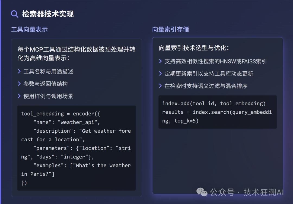Image resolution: width=293 pixels, height=204 pixels.
Task: Click the chevron before 参数与返回值结构
Action: [x=19, y=84]
